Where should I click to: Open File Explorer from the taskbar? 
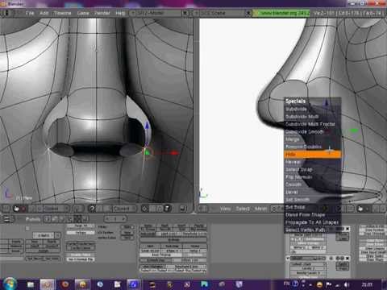[x=31, y=284]
